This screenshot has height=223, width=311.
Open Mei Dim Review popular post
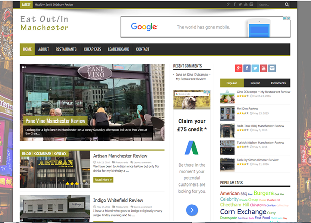click(x=247, y=109)
